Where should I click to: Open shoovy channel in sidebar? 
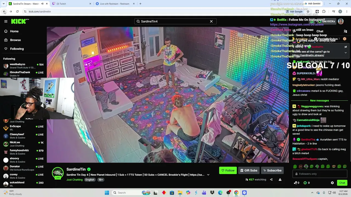[x=23, y=160]
